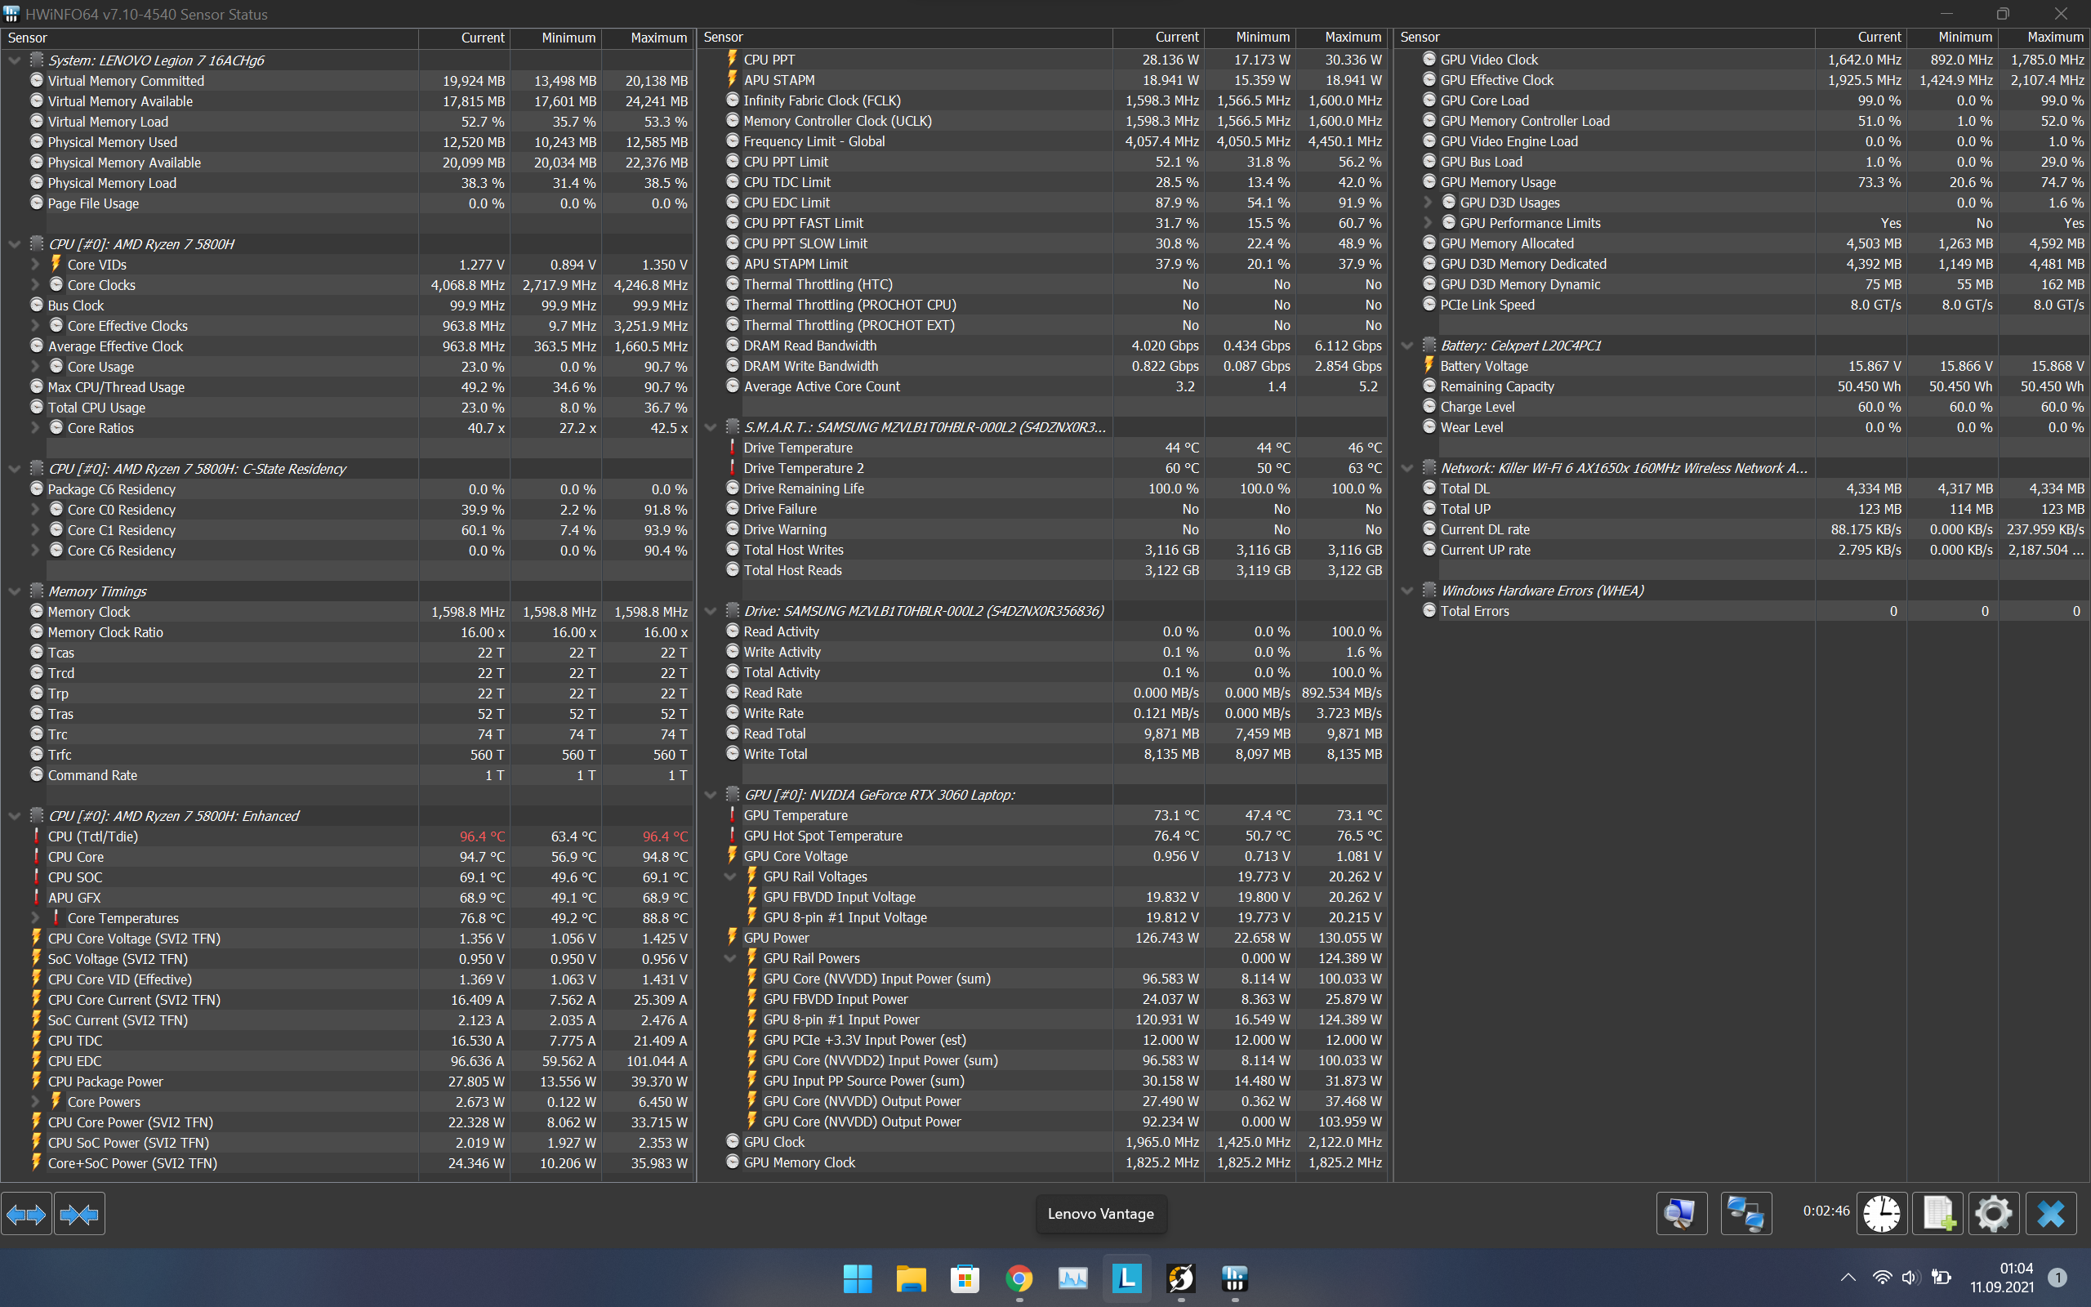Image resolution: width=2091 pixels, height=1307 pixels.
Task: Select the CPU (Tctl/Tdie) sensor row
Action: [93, 836]
